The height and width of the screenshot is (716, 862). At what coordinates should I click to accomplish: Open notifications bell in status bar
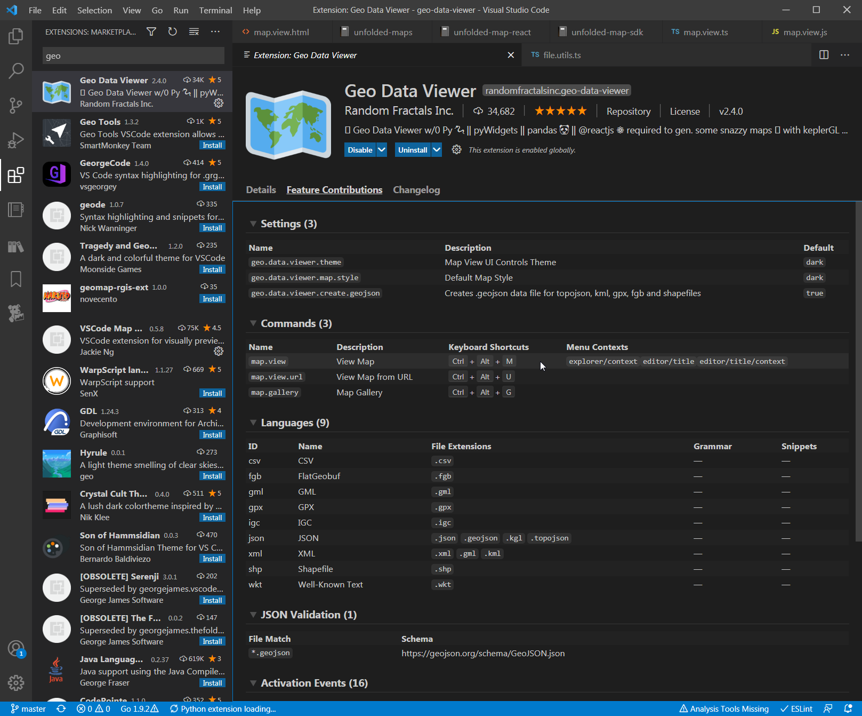click(848, 709)
